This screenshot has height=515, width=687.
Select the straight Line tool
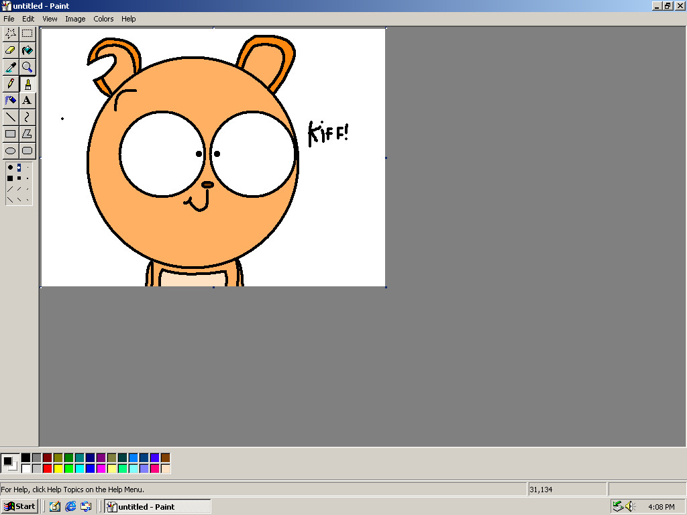point(11,117)
